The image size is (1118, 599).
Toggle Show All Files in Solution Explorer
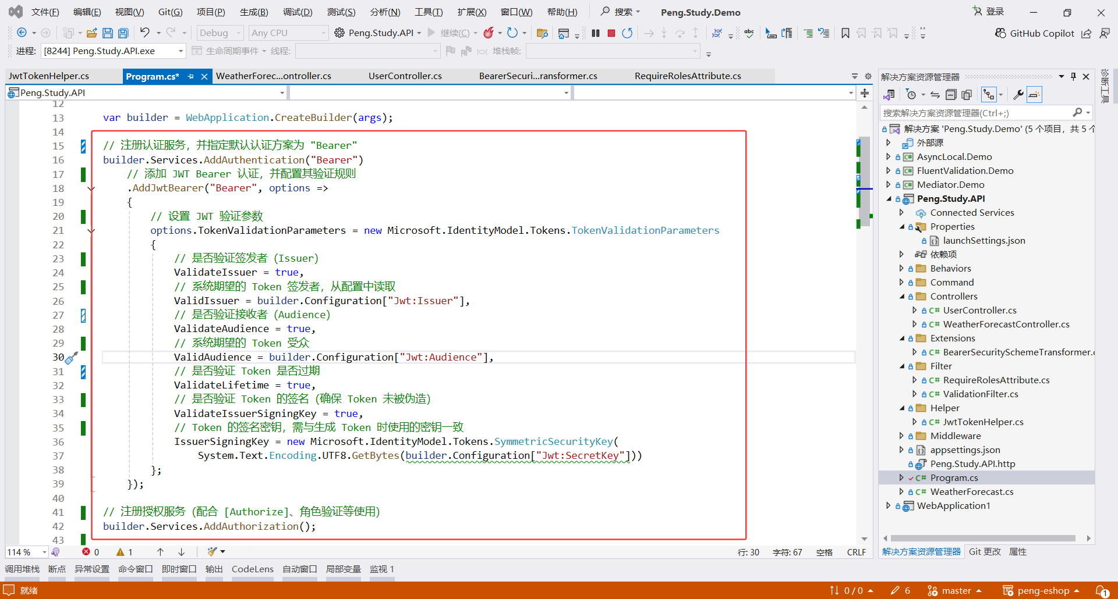pyautogui.click(x=967, y=95)
